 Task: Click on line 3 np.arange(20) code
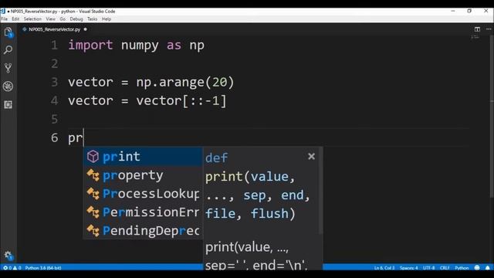pyautogui.click(x=185, y=83)
